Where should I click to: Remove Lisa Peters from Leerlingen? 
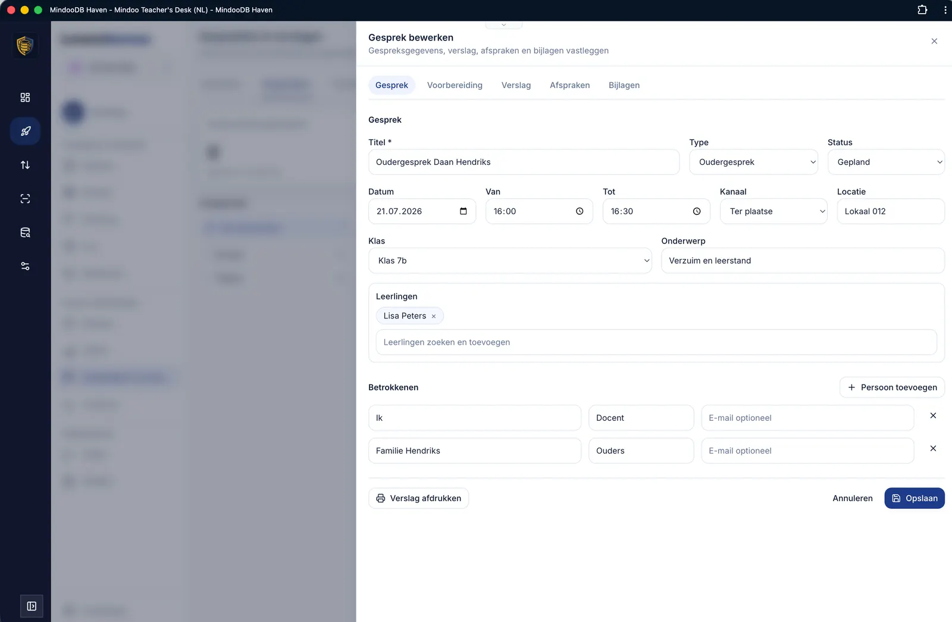click(x=434, y=316)
